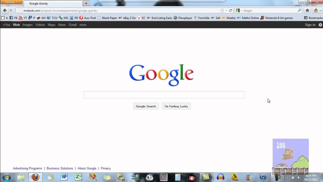Open the list all tabs dropdown arrow
The width and height of the screenshot is (323, 182).
pos(292,3)
